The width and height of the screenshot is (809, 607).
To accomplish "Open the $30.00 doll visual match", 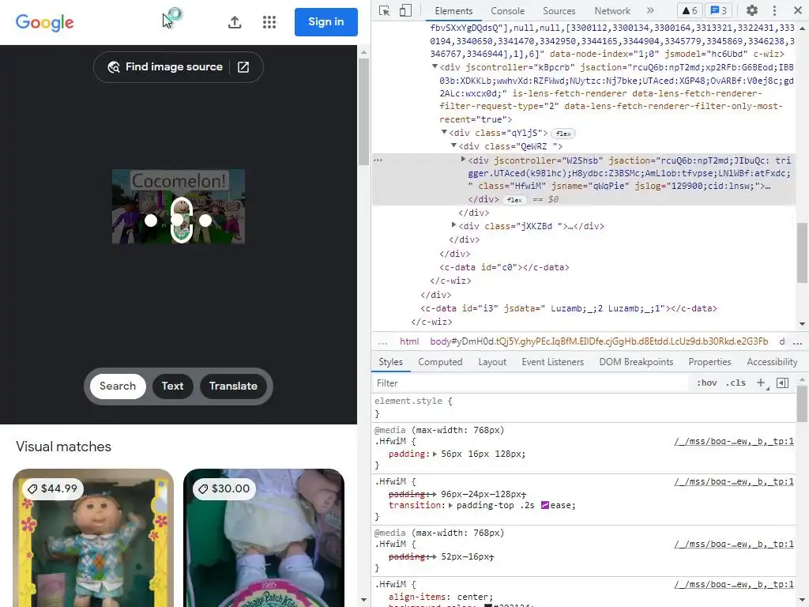I will pos(264,537).
